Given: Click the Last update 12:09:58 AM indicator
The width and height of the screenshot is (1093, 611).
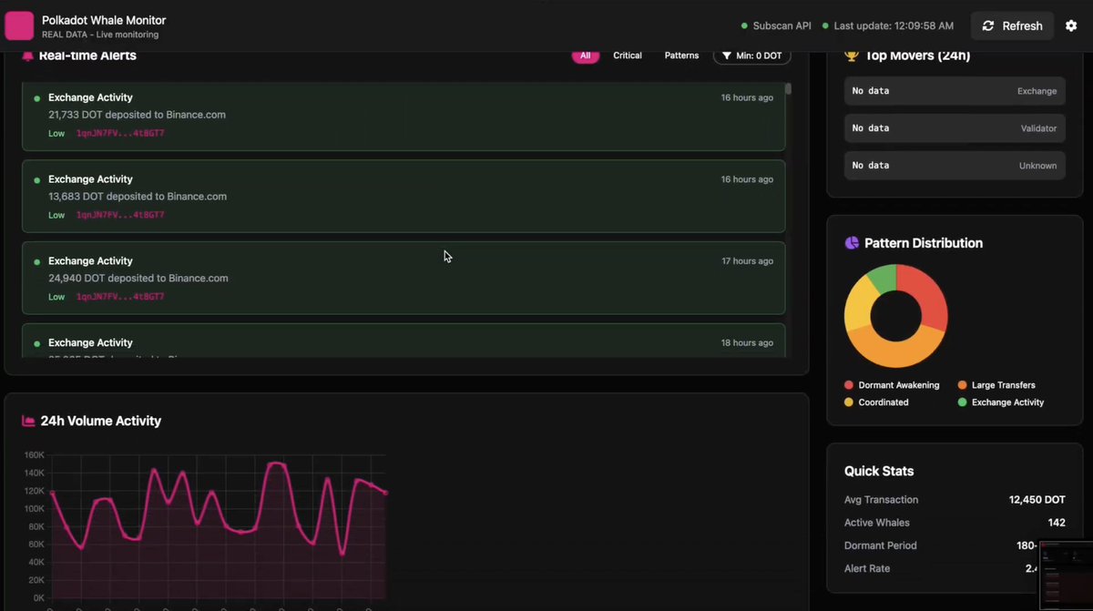Looking at the screenshot, I should (x=887, y=25).
